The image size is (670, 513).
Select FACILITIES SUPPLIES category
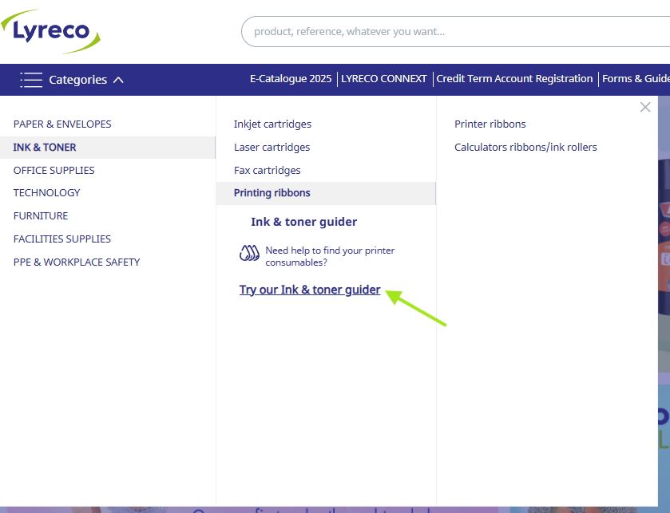click(x=62, y=239)
